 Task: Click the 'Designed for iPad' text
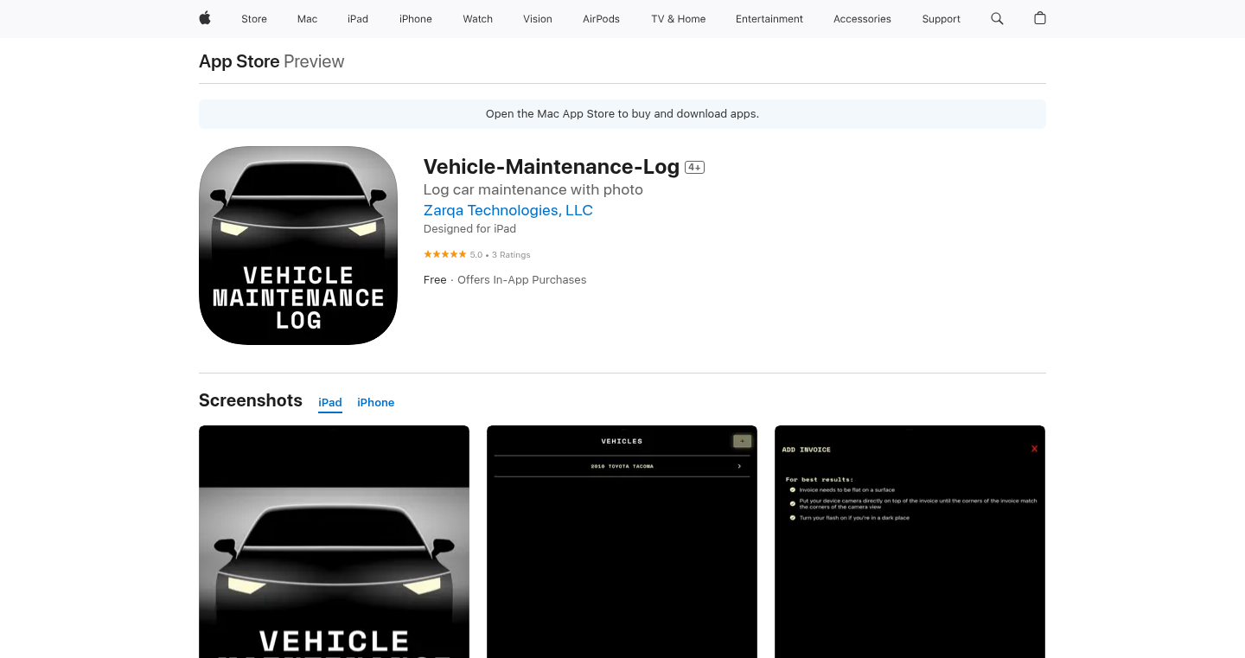469,229
